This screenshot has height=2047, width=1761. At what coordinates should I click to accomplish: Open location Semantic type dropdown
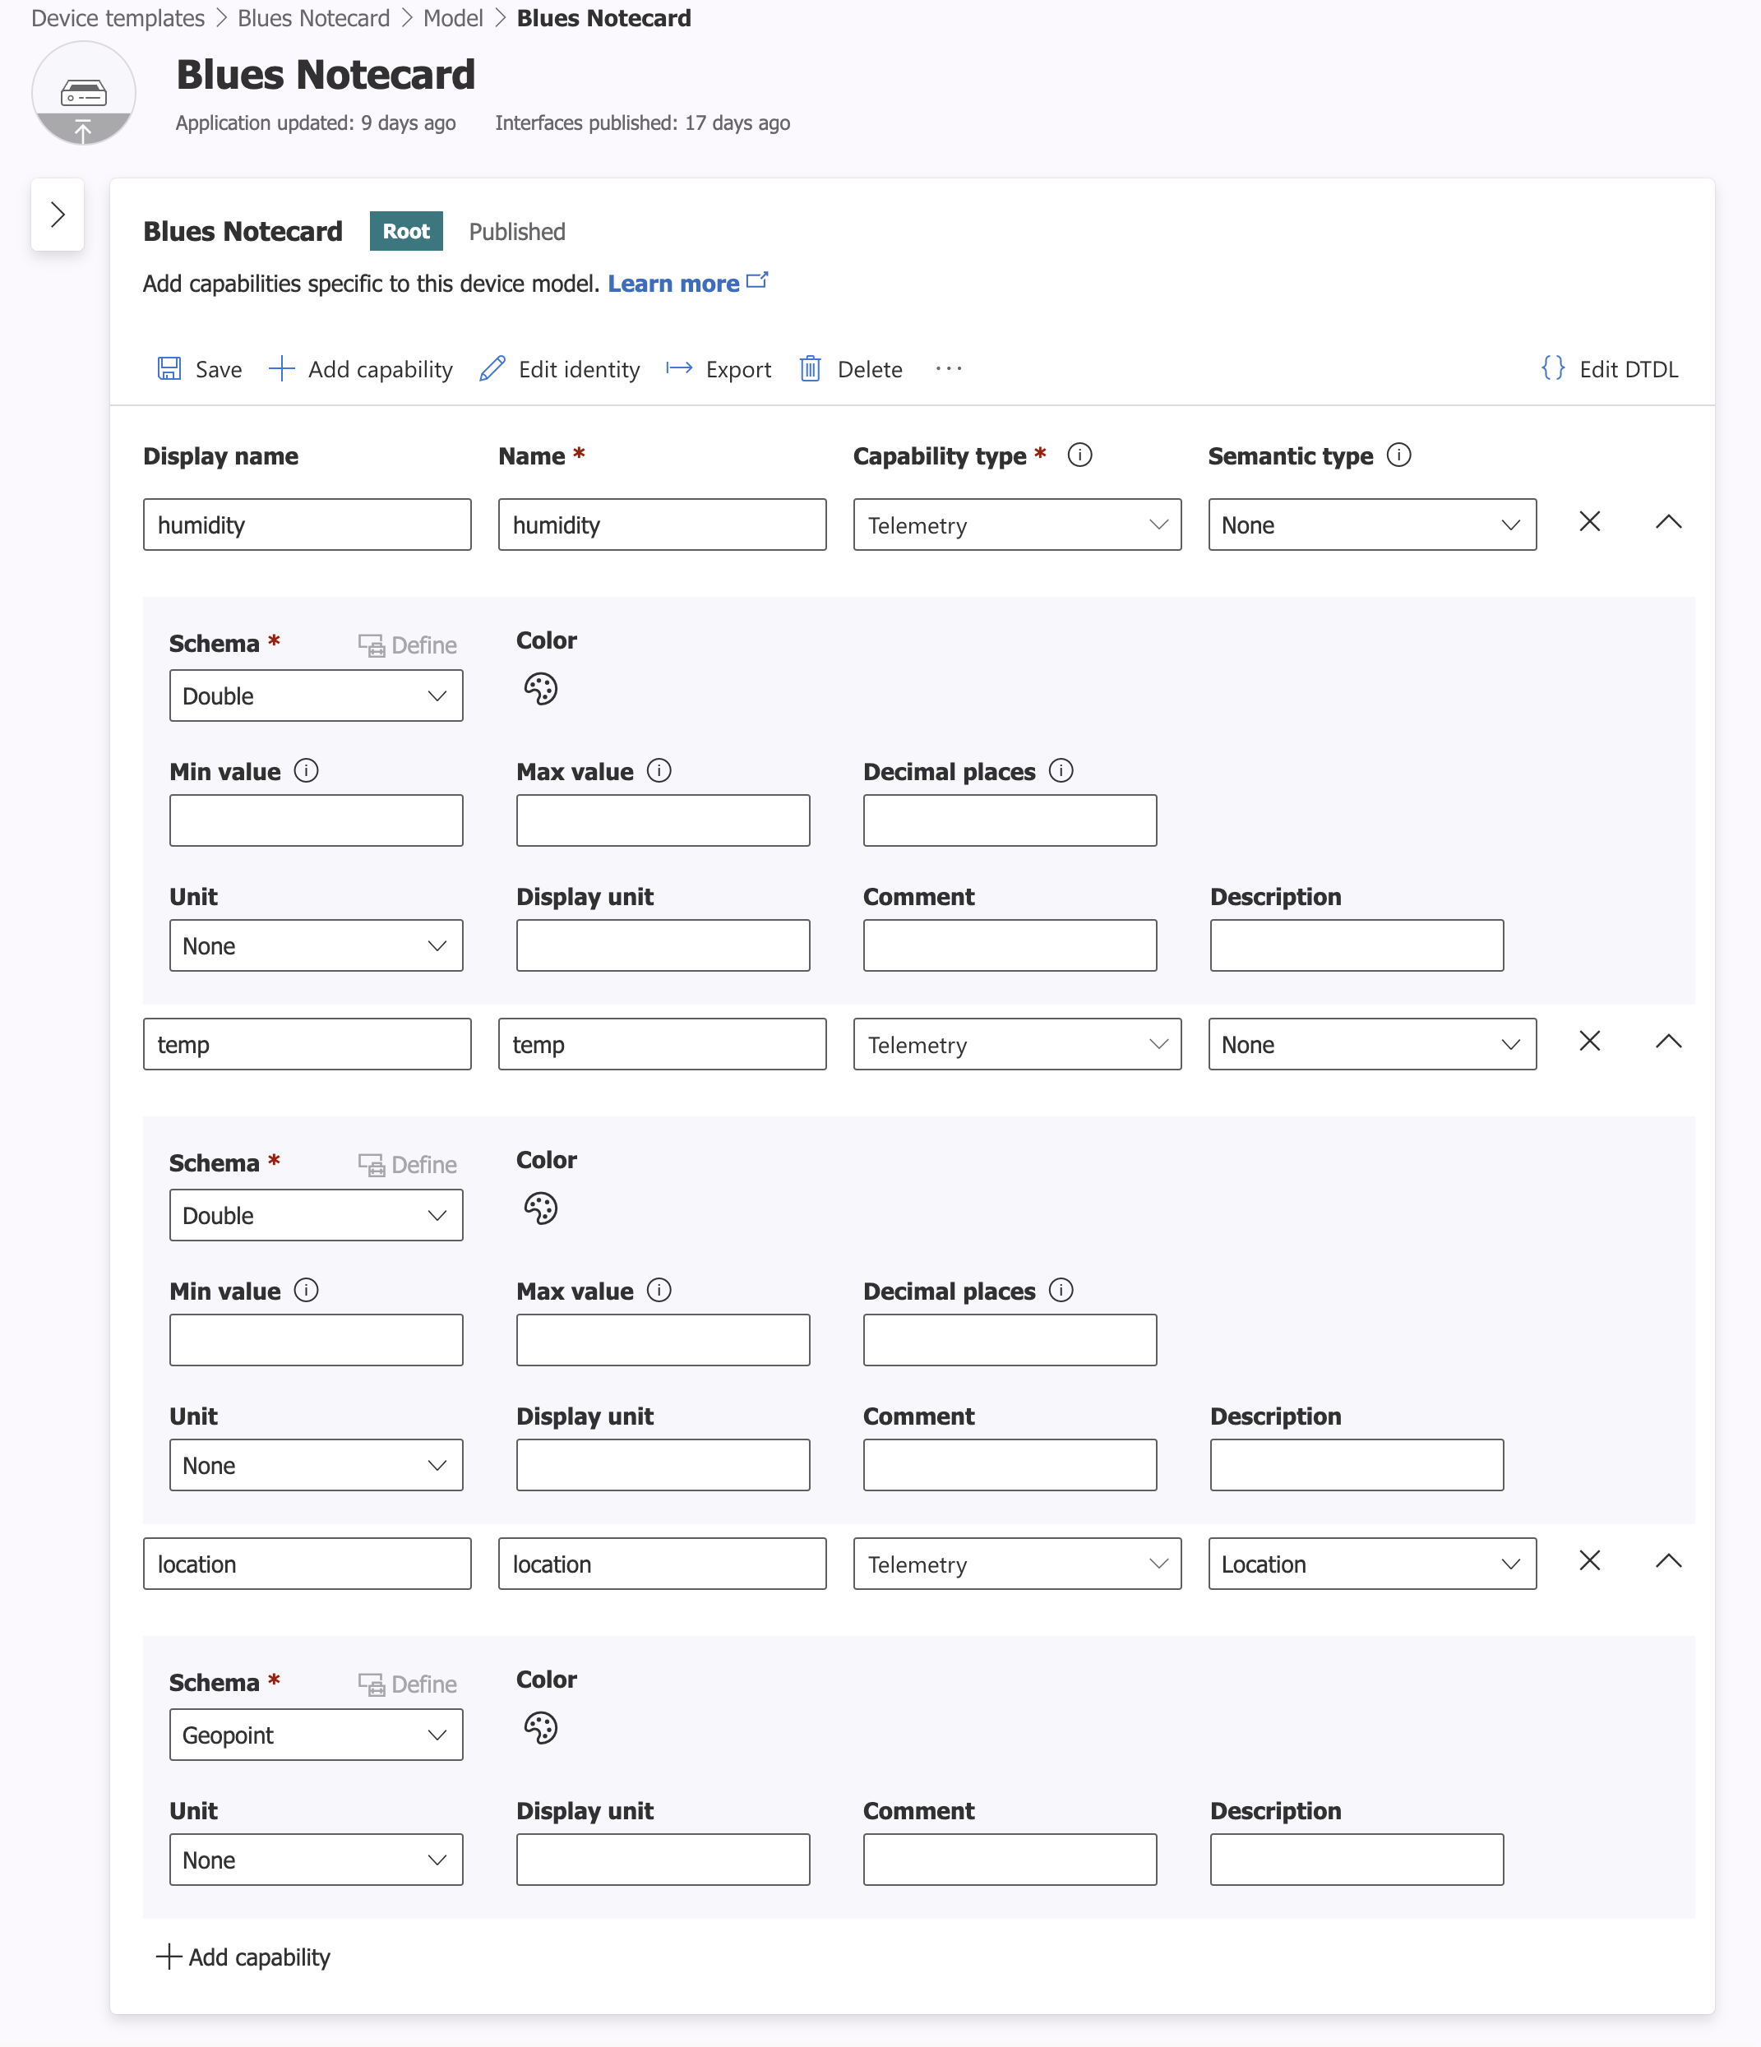(1373, 1564)
